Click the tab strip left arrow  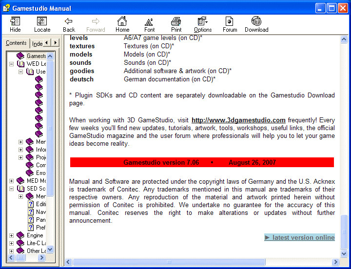[47, 42]
